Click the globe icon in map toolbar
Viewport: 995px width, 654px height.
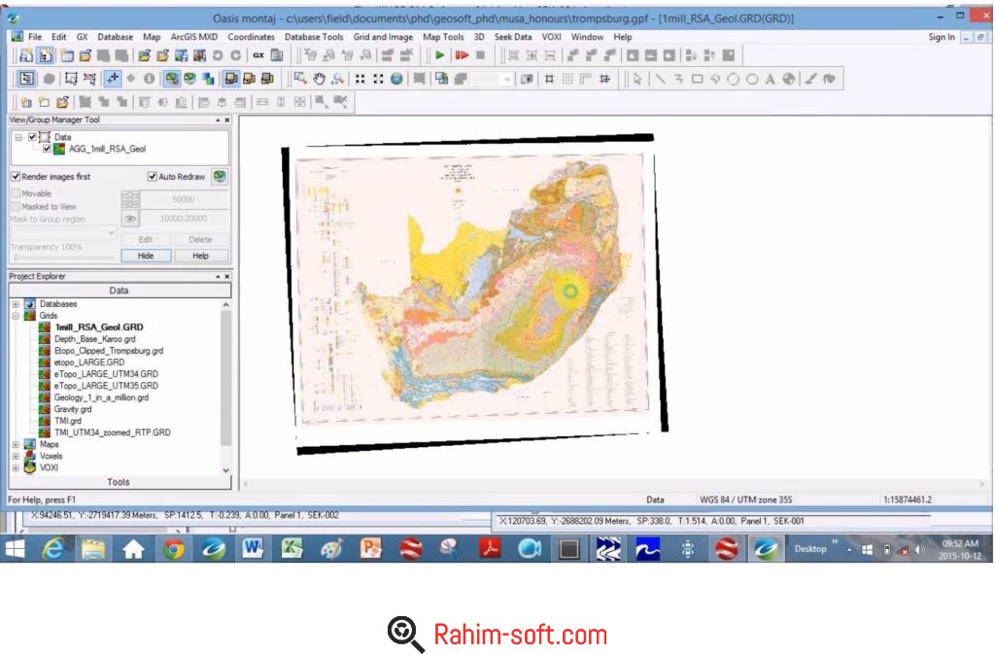396,79
